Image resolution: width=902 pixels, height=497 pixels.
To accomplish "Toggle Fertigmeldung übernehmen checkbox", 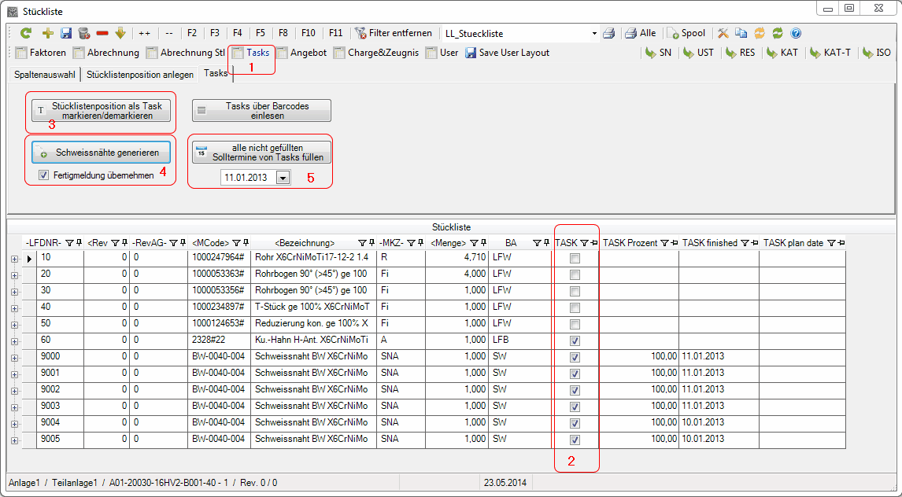I will coord(44,175).
